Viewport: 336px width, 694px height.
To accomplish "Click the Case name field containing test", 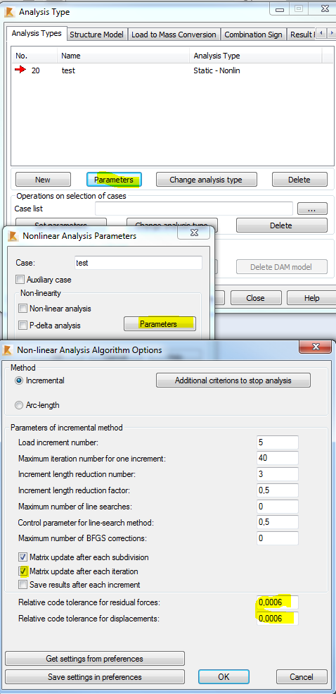I will pos(138,263).
